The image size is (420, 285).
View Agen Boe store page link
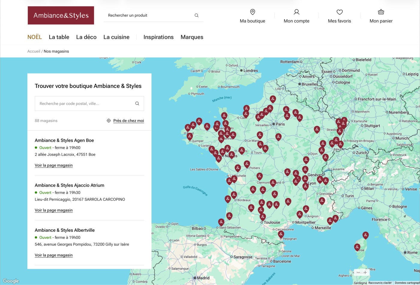click(54, 165)
